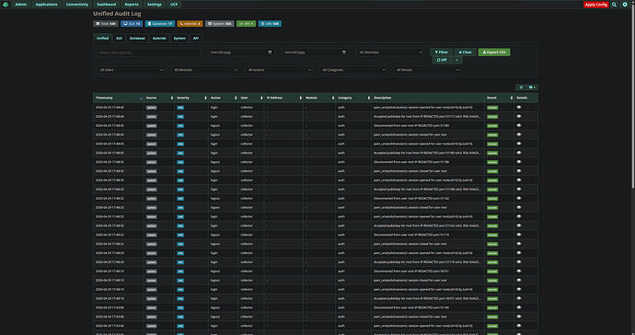
Task: View details for Disconnected port 56751 row
Action: pos(519,271)
